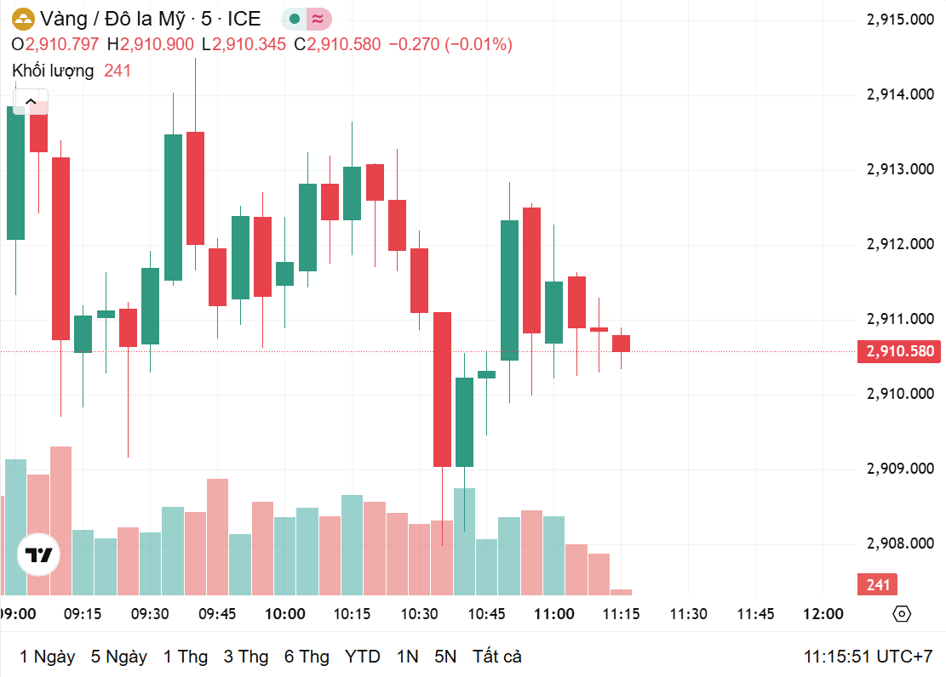Open timezone menu at 11:15:51 UTC+7
The height and width of the screenshot is (677, 946).
point(868,656)
